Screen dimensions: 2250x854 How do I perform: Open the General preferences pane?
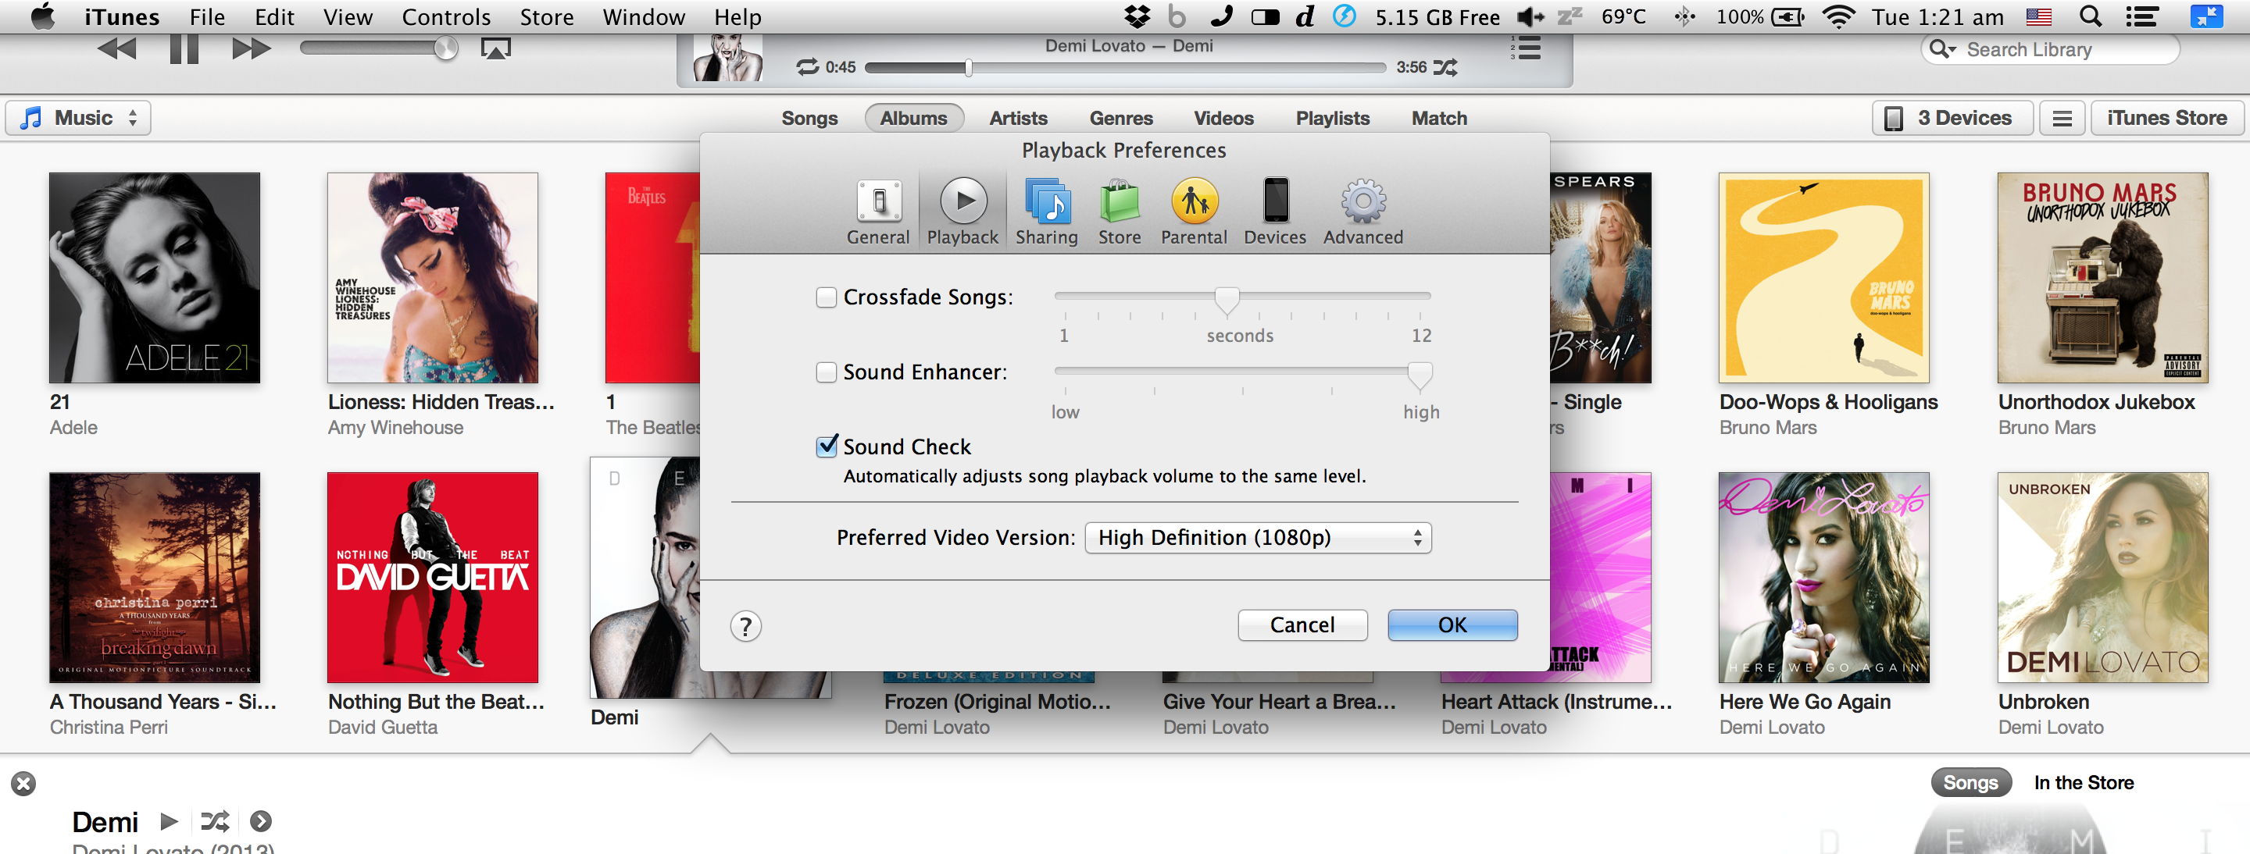pos(878,212)
